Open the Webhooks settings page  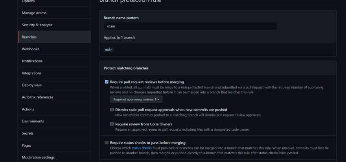(54, 49)
